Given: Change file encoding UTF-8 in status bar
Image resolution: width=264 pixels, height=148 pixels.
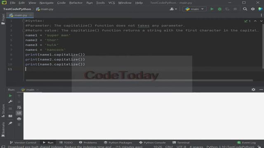Looking at the screenshot, I should pyautogui.click(x=181, y=147).
